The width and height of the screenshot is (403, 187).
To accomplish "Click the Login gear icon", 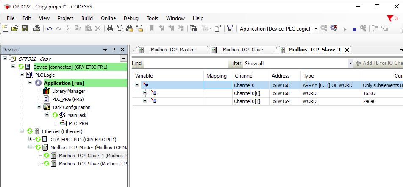I will pyautogui.click(x=324, y=28).
